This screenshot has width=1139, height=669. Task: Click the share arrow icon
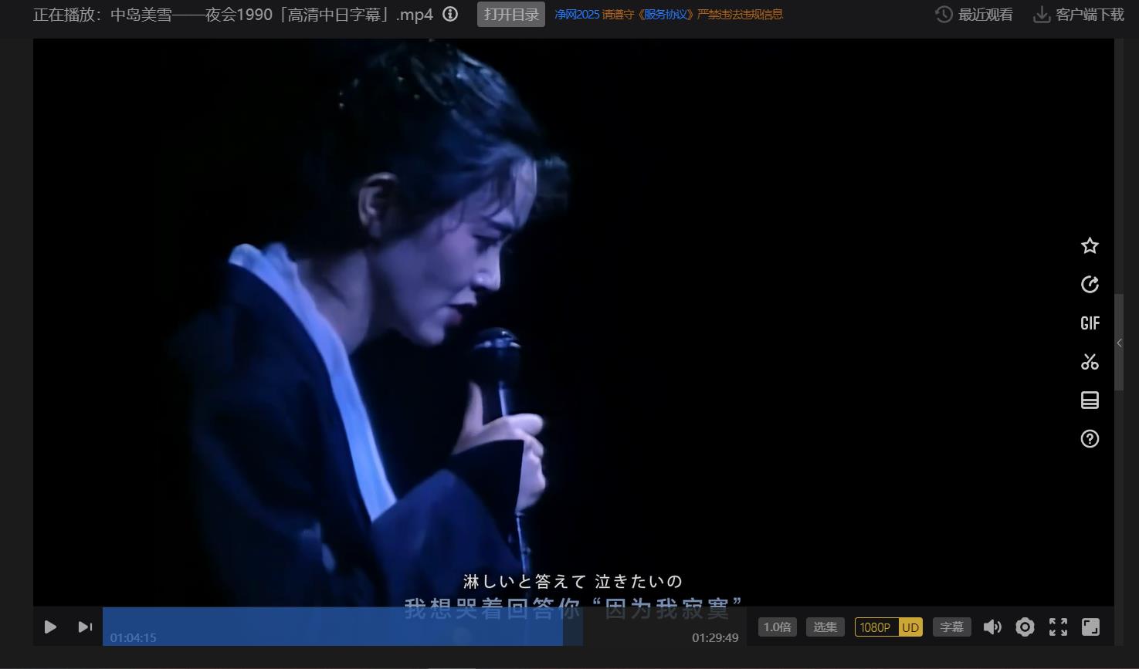click(1090, 284)
